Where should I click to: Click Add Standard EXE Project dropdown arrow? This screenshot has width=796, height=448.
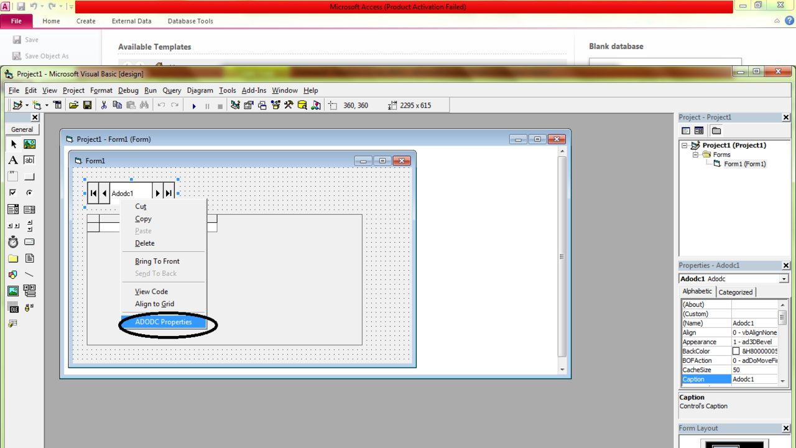(x=27, y=105)
